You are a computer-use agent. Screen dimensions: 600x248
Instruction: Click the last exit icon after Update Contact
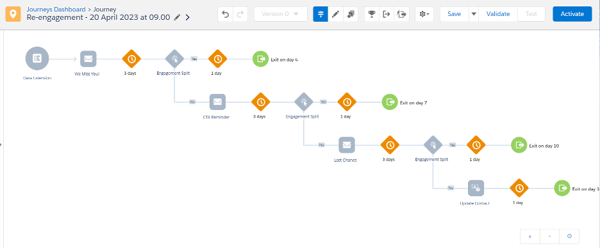pos(563,188)
